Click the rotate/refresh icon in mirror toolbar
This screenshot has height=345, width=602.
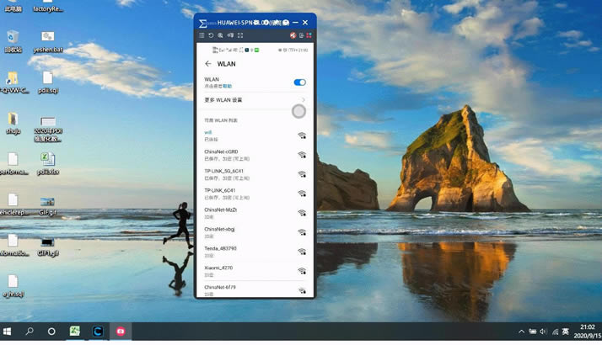pyautogui.click(x=211, y=35)
